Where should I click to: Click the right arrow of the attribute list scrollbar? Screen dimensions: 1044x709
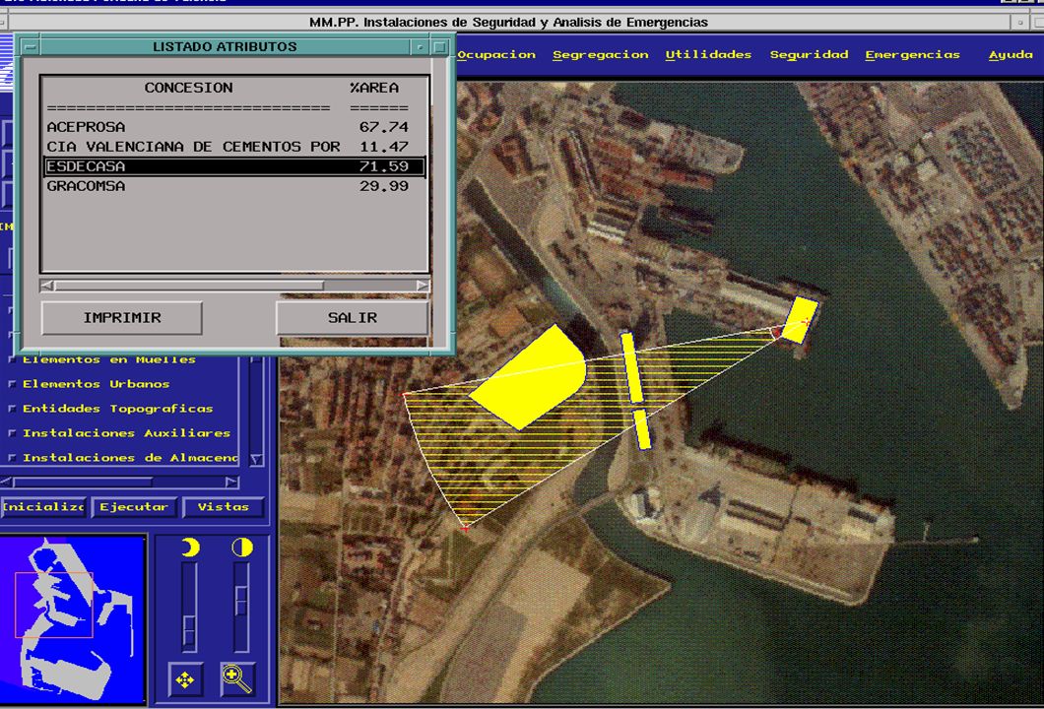(x=423, y=286)
